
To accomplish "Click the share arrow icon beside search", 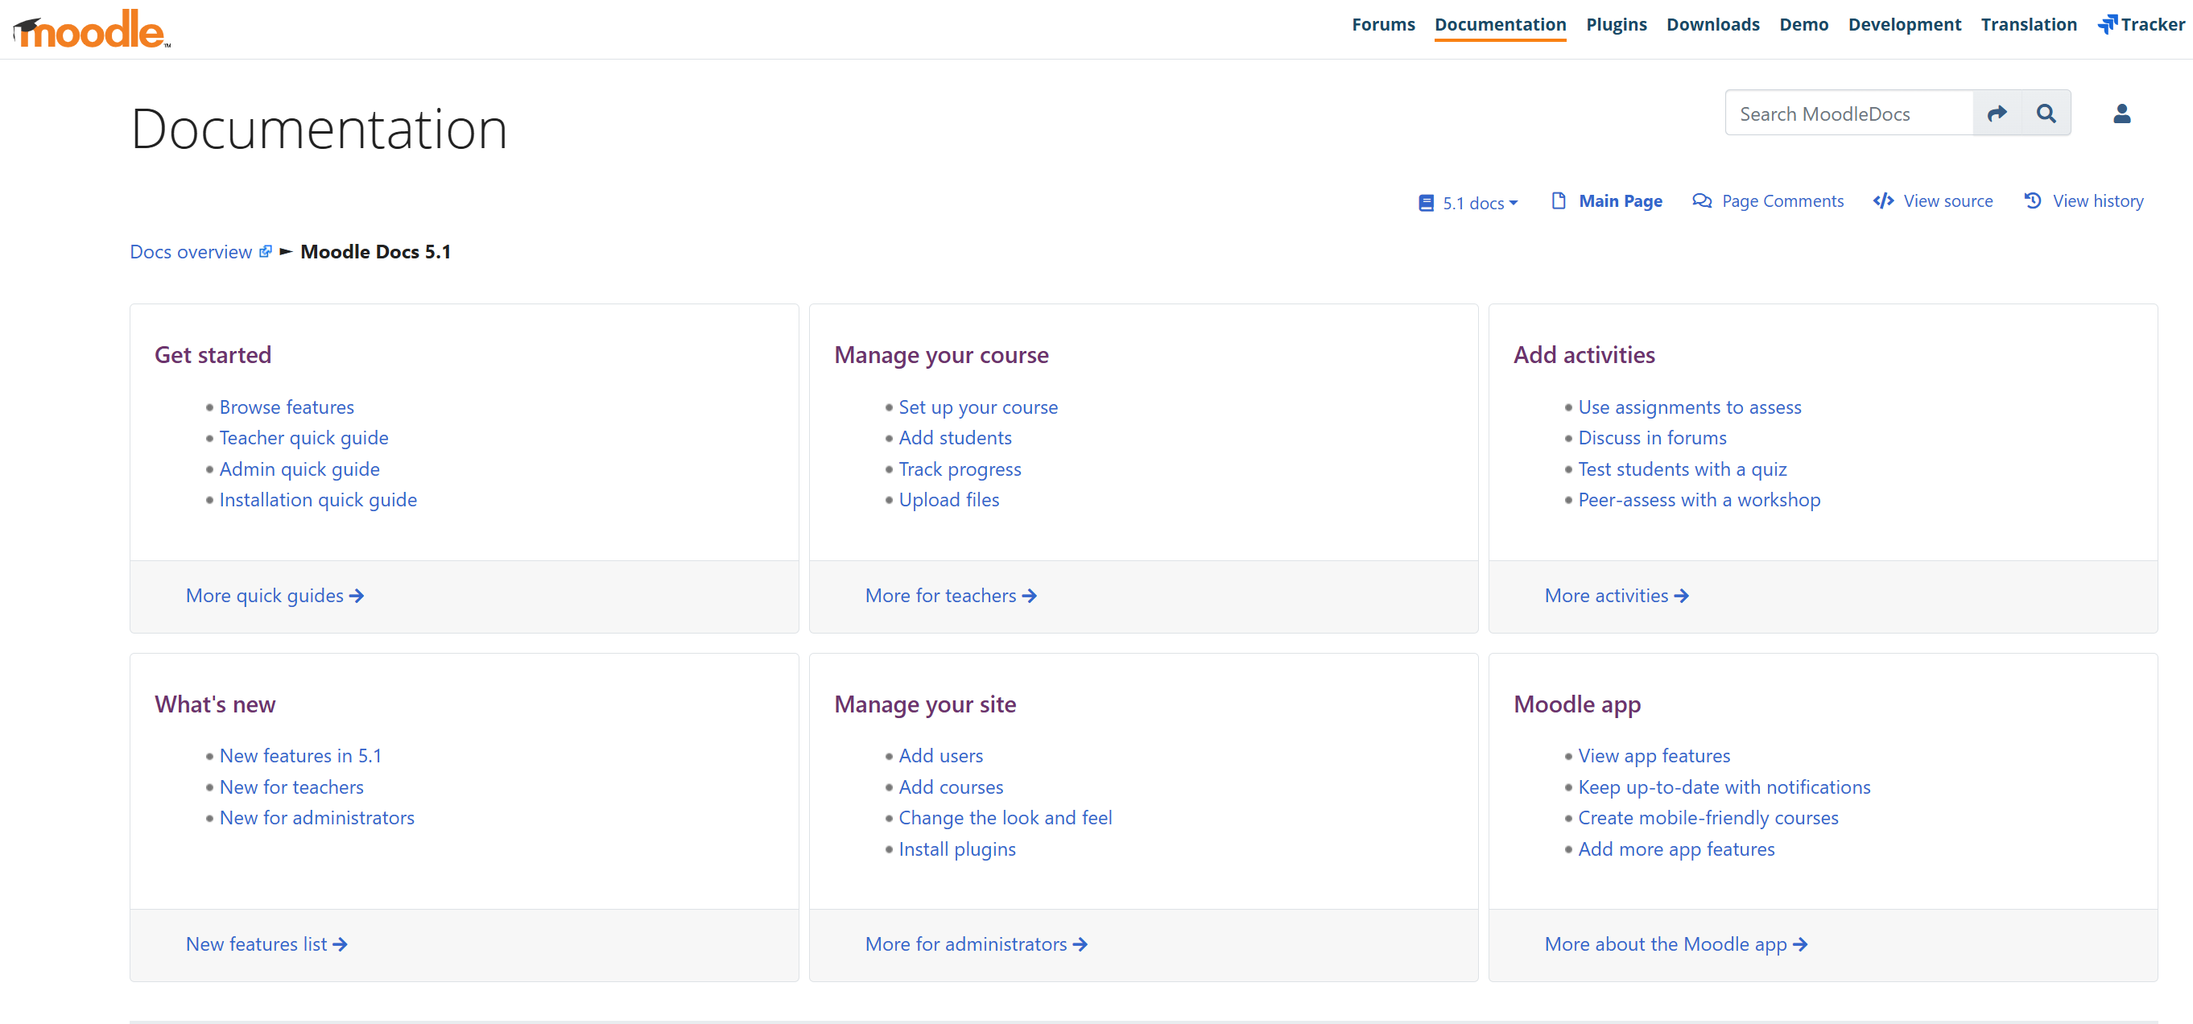I will click(1997, 113).
